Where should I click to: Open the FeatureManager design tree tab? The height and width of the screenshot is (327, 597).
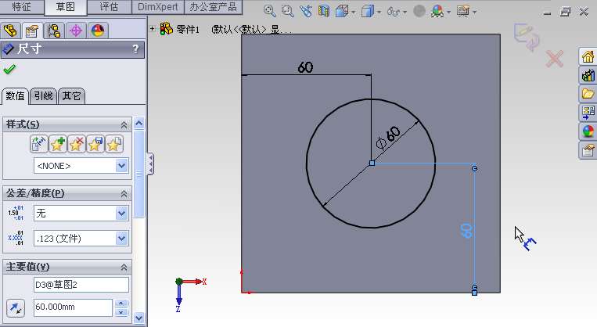coord(10,31)
